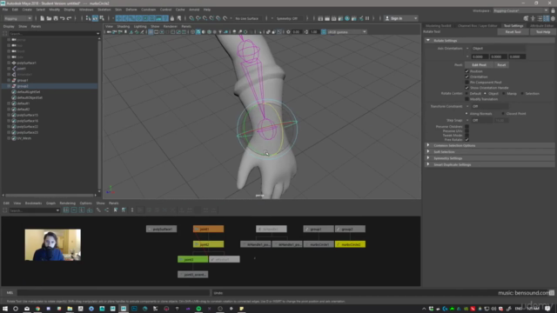
Task: Expand the group2 node in the Outliner
Action: coord(9,86)
